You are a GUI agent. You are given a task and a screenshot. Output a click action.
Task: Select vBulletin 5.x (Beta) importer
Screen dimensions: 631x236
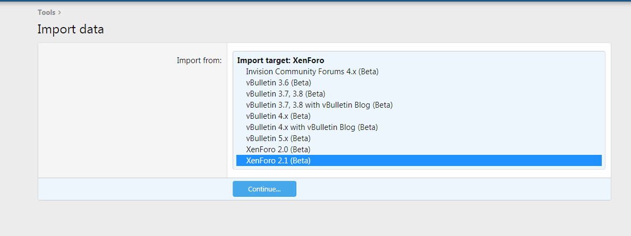coord(419,138)
